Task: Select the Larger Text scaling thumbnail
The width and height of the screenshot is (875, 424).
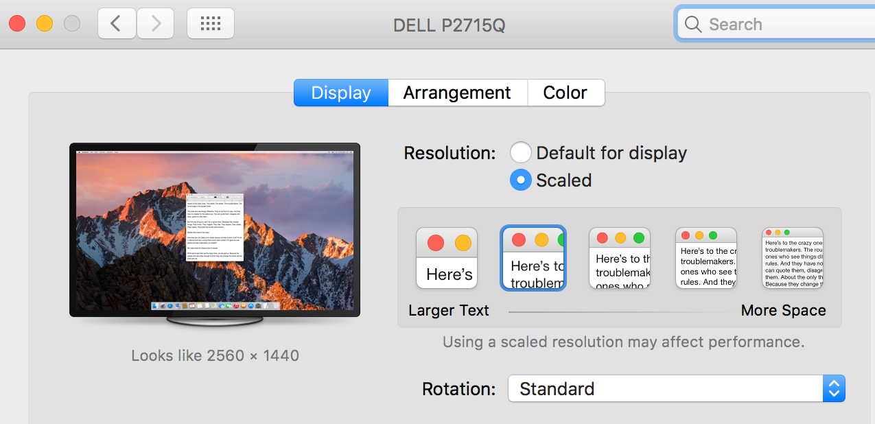Action: pyautogui.click(x=447, y=258)
